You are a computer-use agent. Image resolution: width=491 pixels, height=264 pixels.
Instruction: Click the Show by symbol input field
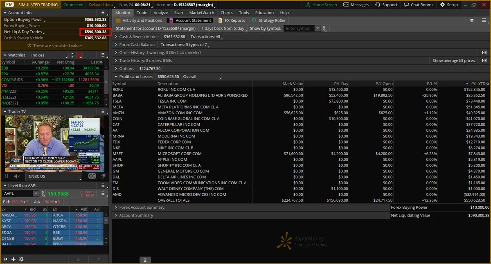[299, 28]
